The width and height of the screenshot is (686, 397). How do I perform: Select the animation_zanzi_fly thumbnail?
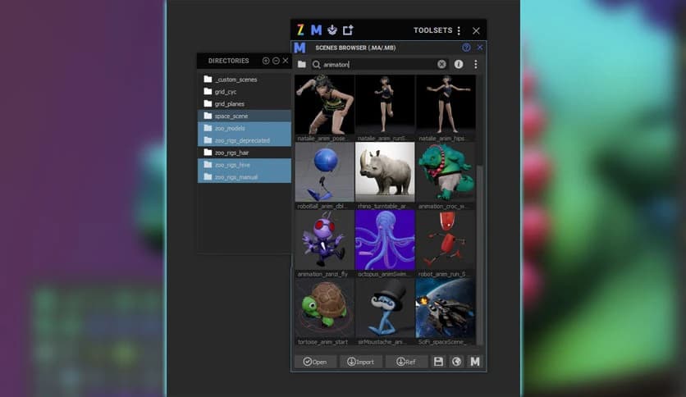(x=325, y=240)
